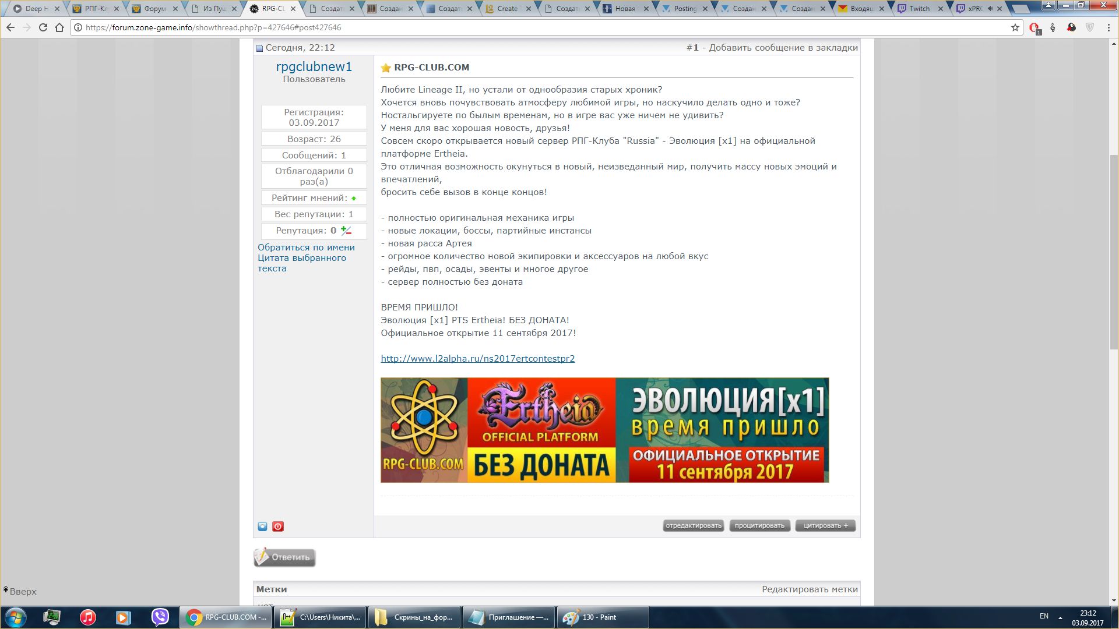The height and width of the screenshot is (629, 1119).
Task: Switch to the 130 - Paint taskbar window
Action: [x=603, y=617]
